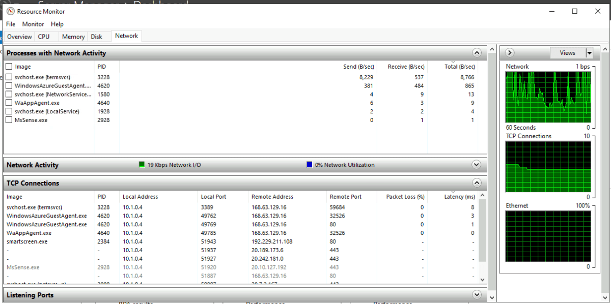Screen dimensions: 611x304
Task: Click the Ethernet graph
Action: 548,236
